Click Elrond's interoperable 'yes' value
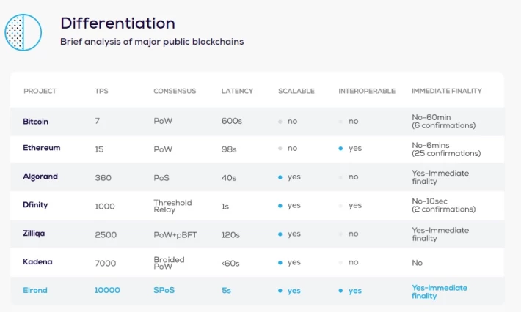521x312 pixels. pyautogui.click(x=355, y=291)
